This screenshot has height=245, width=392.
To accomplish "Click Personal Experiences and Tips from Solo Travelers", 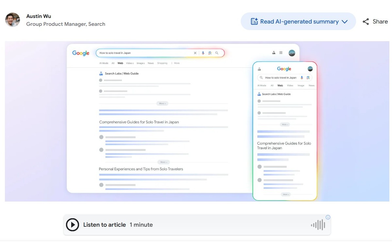I will point(141,169).
